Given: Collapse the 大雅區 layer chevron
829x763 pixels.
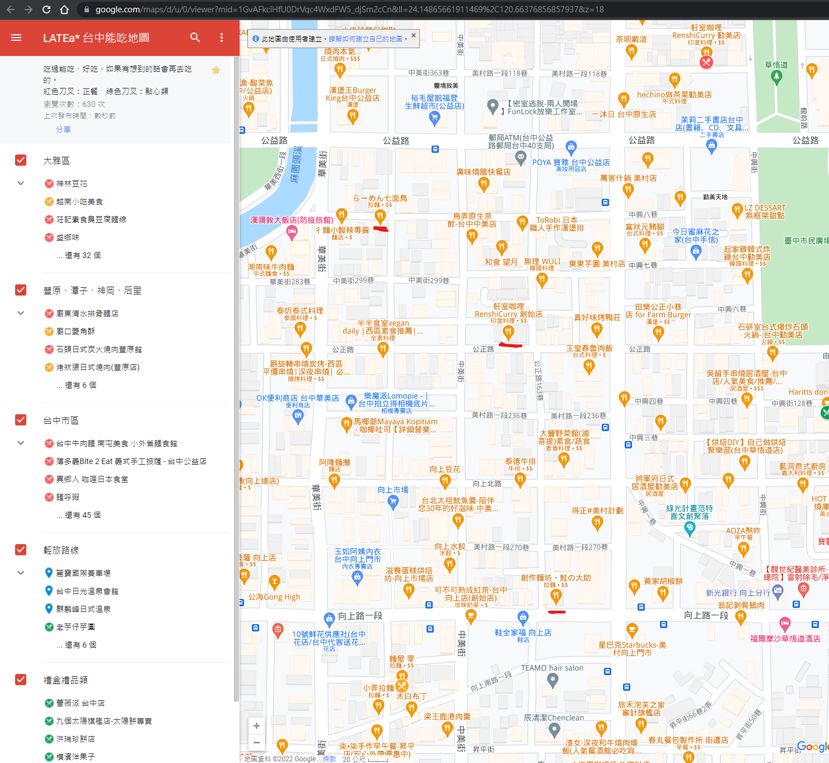Looking at the screenshot, I should tap(21, 183).
